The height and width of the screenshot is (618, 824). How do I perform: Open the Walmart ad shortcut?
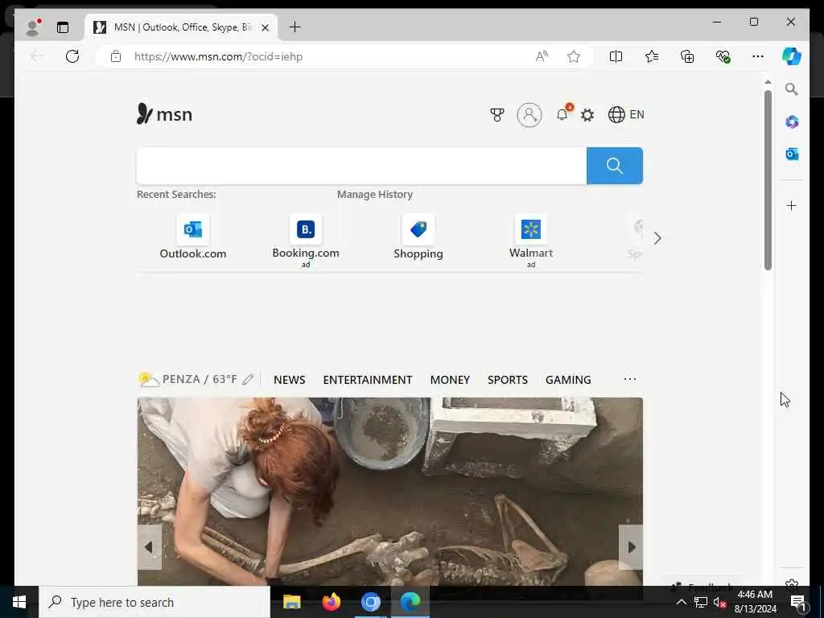[531, 241]
